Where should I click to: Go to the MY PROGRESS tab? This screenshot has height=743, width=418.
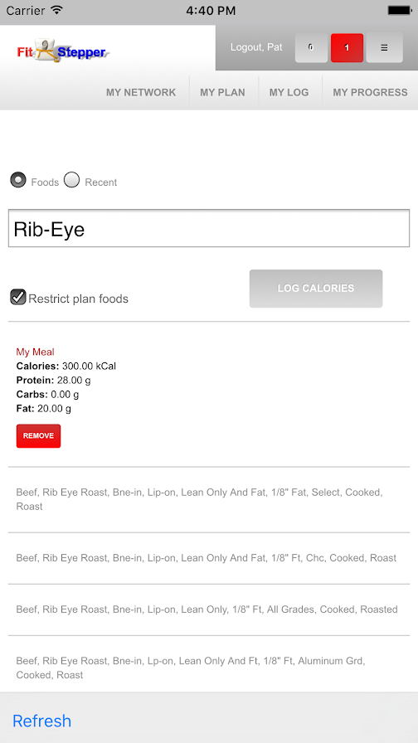click(x=370, y=92)
